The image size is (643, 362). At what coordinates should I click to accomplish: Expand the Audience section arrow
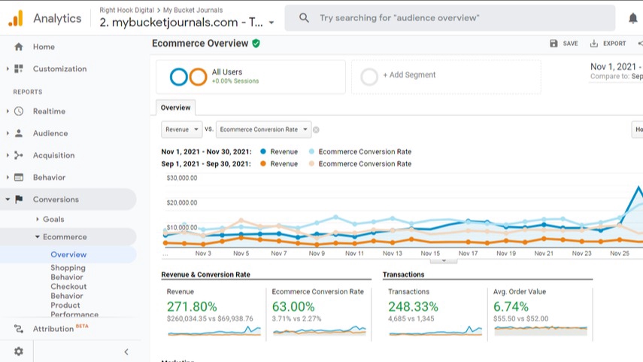8,133
